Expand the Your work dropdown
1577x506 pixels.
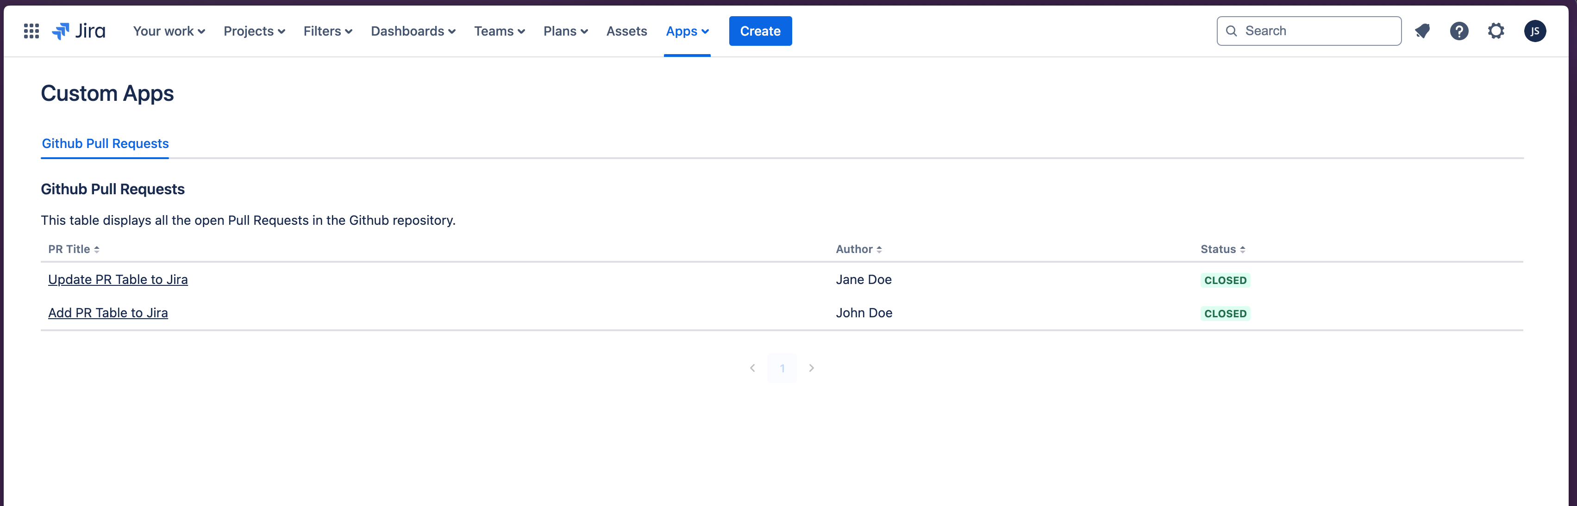coord(168,30)
